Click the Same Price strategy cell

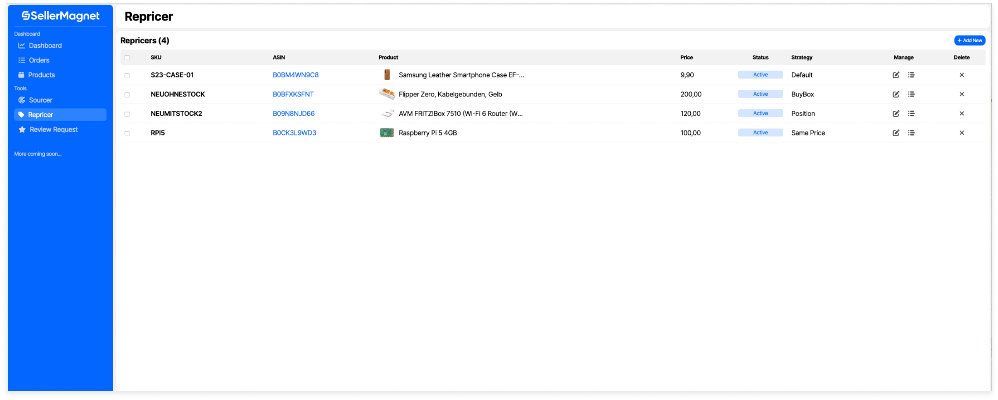tap(808, 133)
